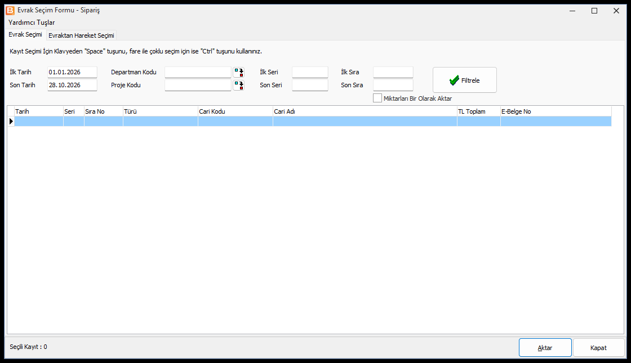Enable Miktarları Bir Olarak Aktar checkbox
631x363 pixels.
point(377,98)
